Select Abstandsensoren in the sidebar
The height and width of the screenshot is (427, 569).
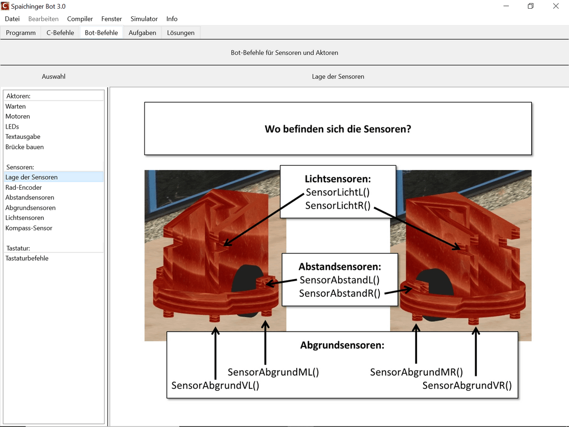coord(30,197)
